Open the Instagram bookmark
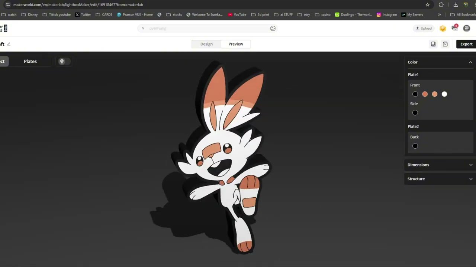Image resolution: width=476 pixels, height=267 pixels. 387,14
